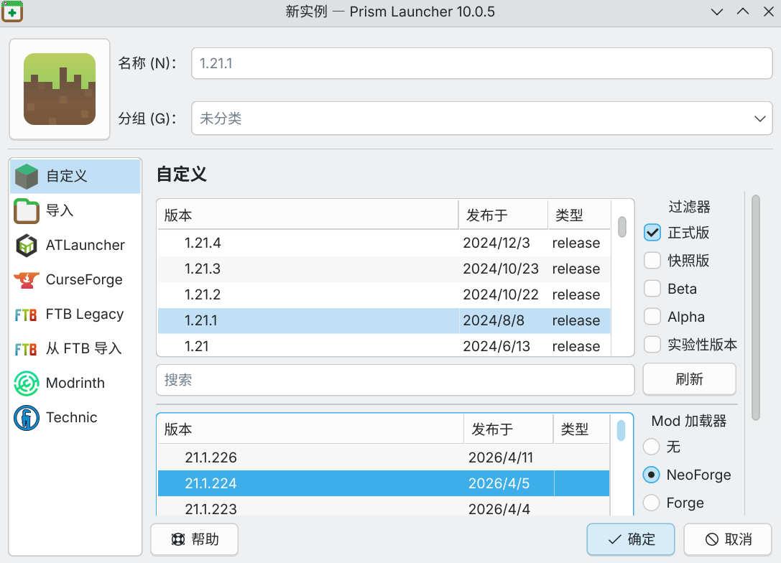Select Minecraft version 1.21.3 row
Image resolution: width=781 pixels, height=563 pixels.
pyautogui.click(x=384, y=269)
